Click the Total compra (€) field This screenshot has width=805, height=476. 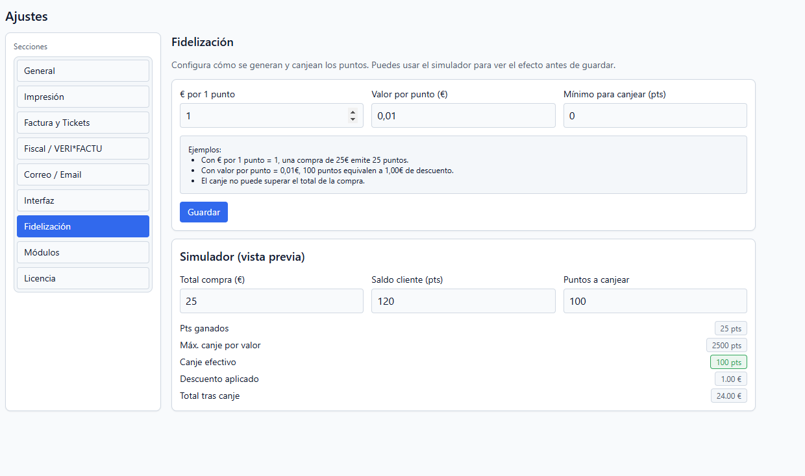[271, 301]
